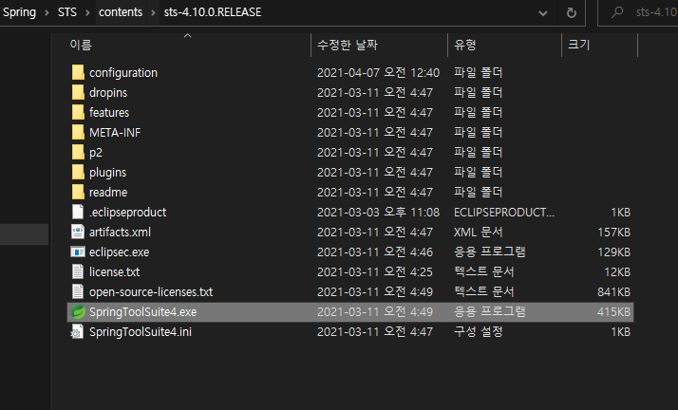Select the features folder name
The width and height of the screenshot is (678, 410).
pyautogui.click(x=109, y=112)
